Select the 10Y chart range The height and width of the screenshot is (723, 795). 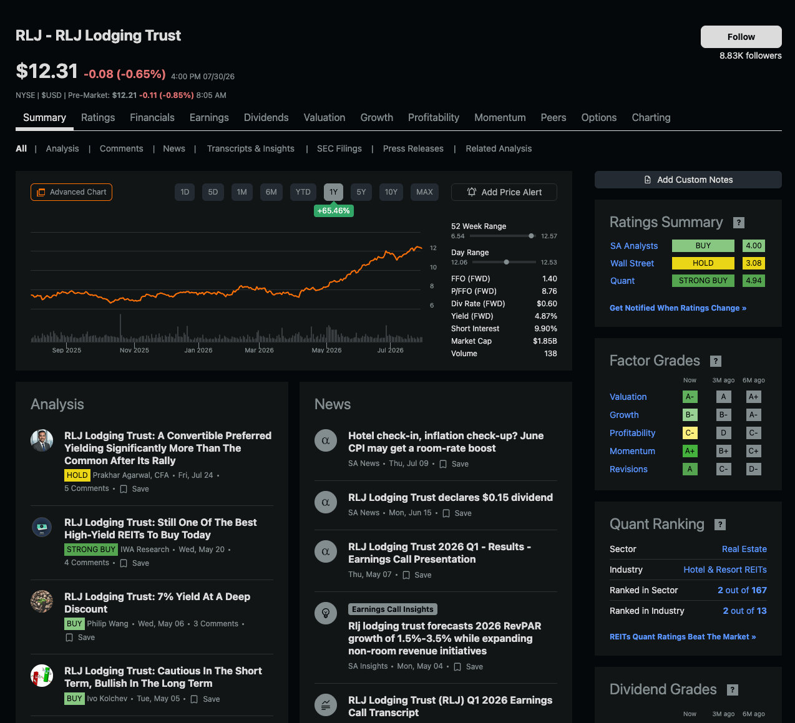click(391, 192)
